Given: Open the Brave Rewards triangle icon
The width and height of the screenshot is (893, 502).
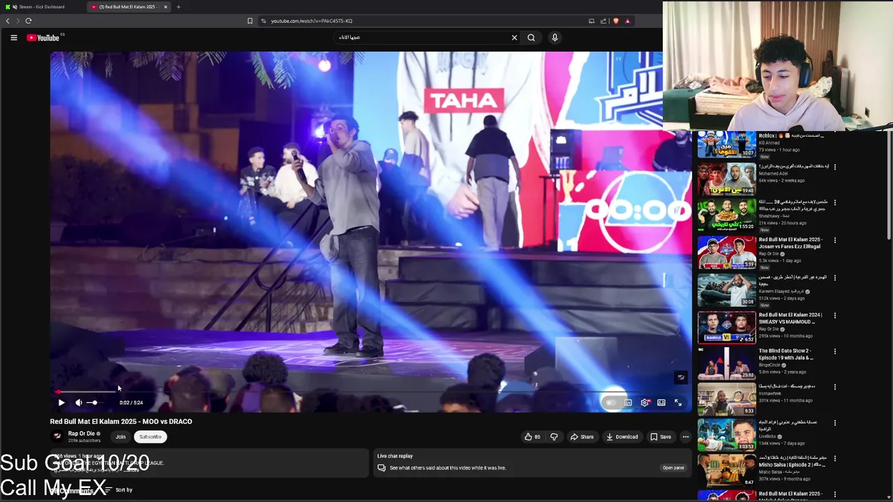Looking at the screenshot, I should click(627, 21).
